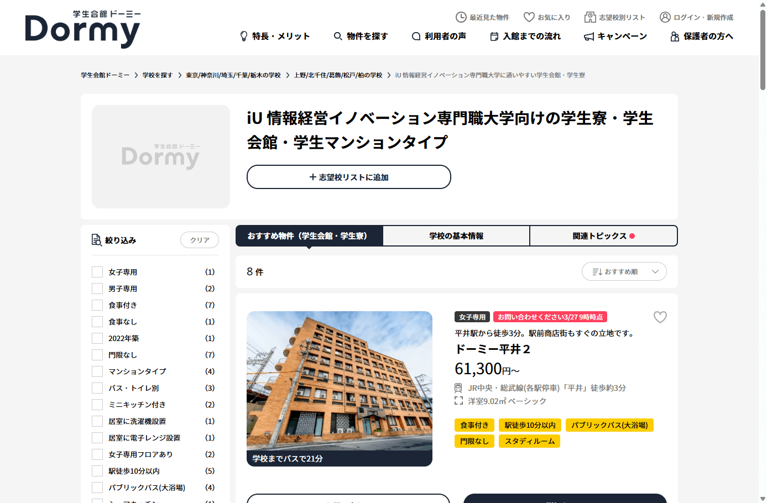The image size is (767, 503).
Task: Click the 志望校リストに追加 button
Action: (x=348, y=177)
